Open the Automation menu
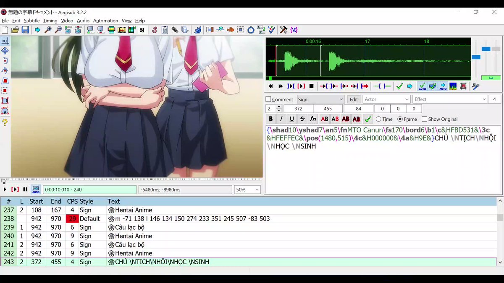The width and height of the screenshot is (504, 283). [105, 21]
